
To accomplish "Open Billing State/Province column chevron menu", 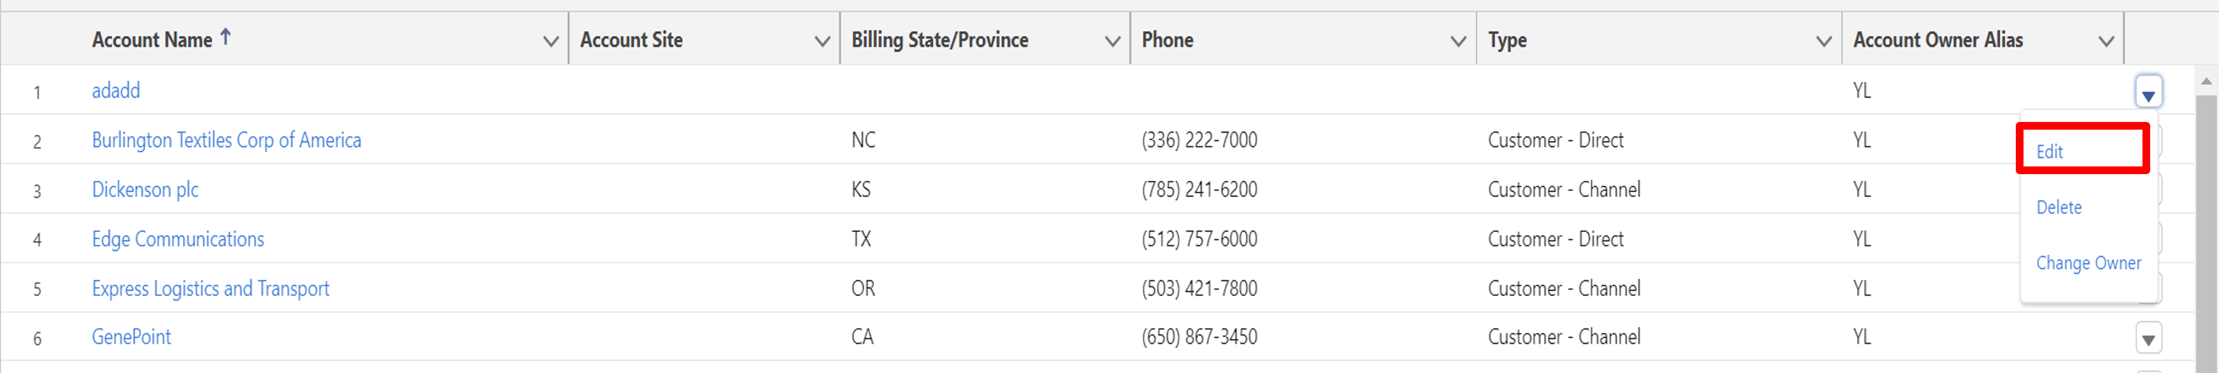I will (1112, 41).
